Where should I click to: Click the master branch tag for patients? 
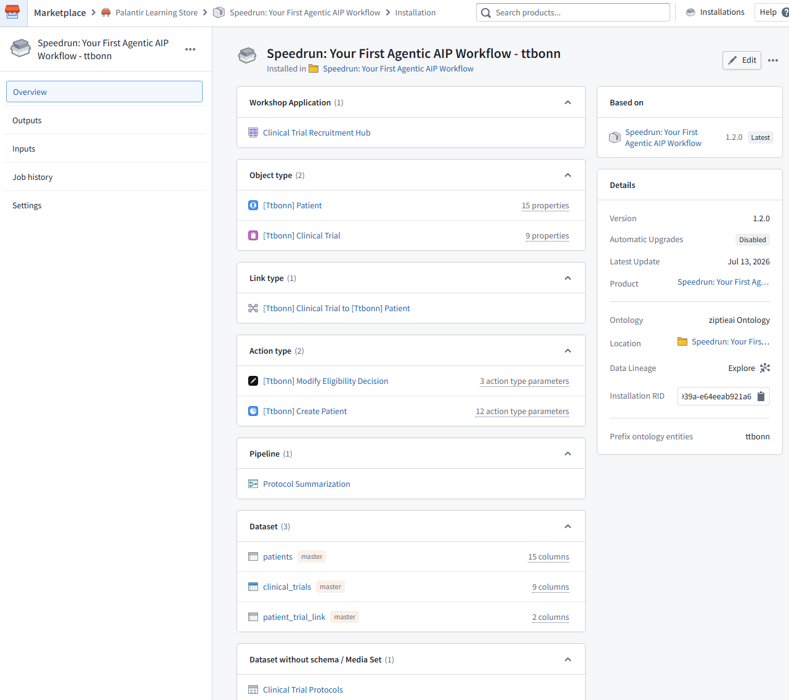pos(312,556)
